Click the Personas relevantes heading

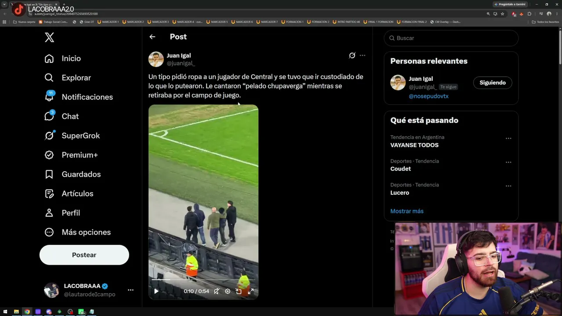429,61
